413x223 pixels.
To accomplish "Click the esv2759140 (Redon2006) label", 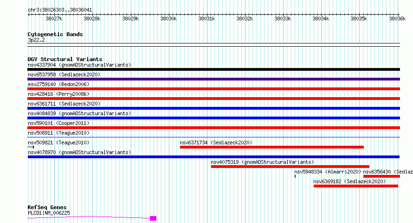I will pyautogui.click(x=58, y=84).
